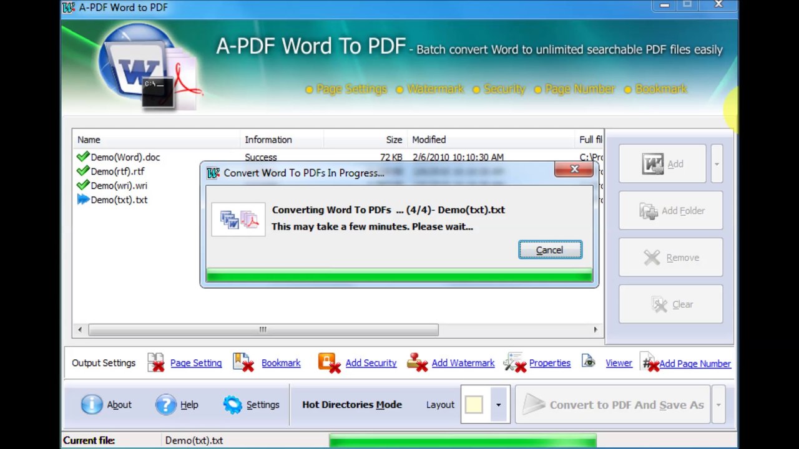Viewport: 799px width, 449px height.
Task: Click the Bookmark icon
Action: 243,362
